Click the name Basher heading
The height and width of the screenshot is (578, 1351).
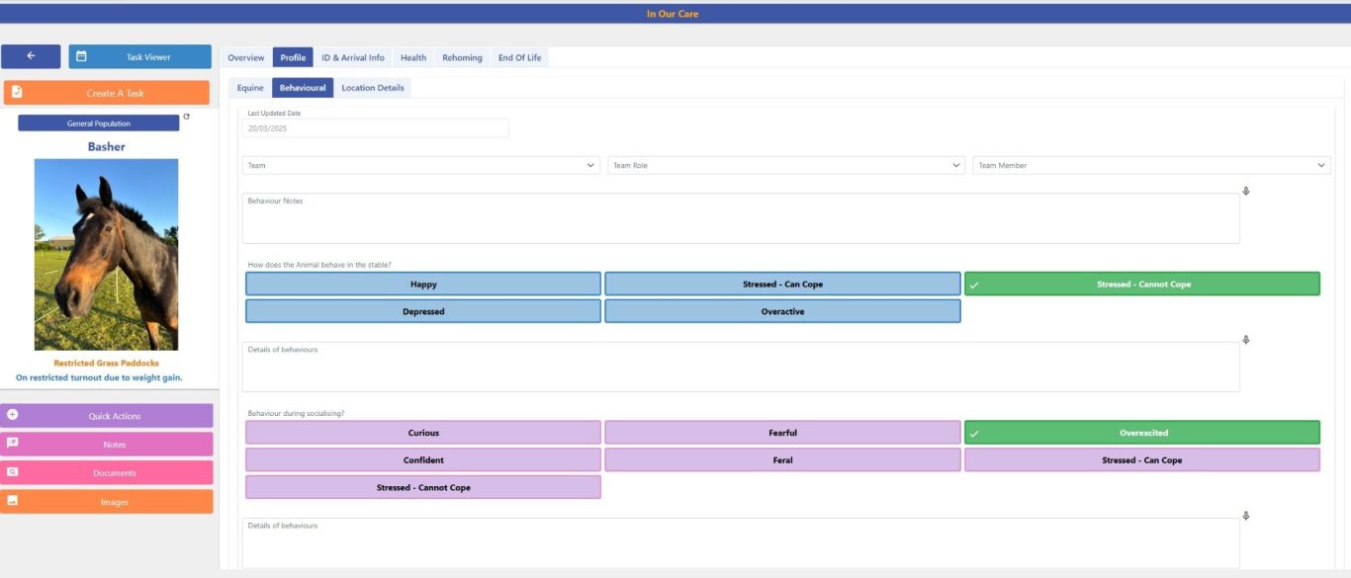coord(107,146)
